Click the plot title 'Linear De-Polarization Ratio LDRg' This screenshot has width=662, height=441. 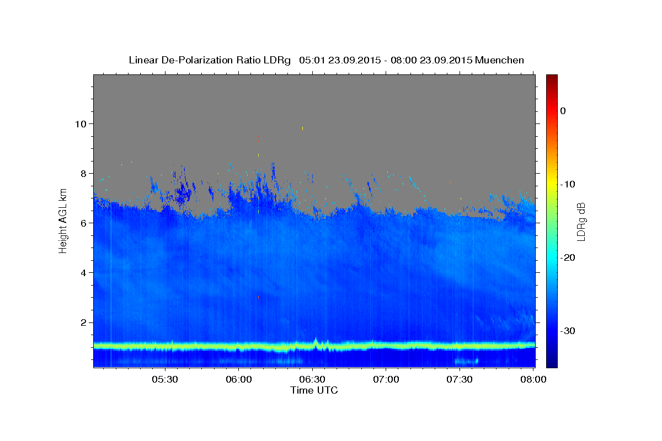pyautogui.click(x=210, y=60)
